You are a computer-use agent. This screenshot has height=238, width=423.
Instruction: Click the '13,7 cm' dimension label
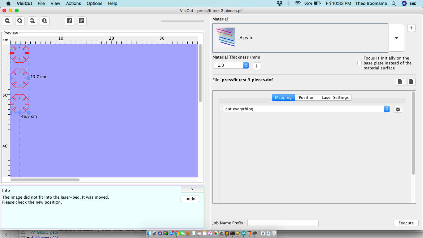[38, 77]
